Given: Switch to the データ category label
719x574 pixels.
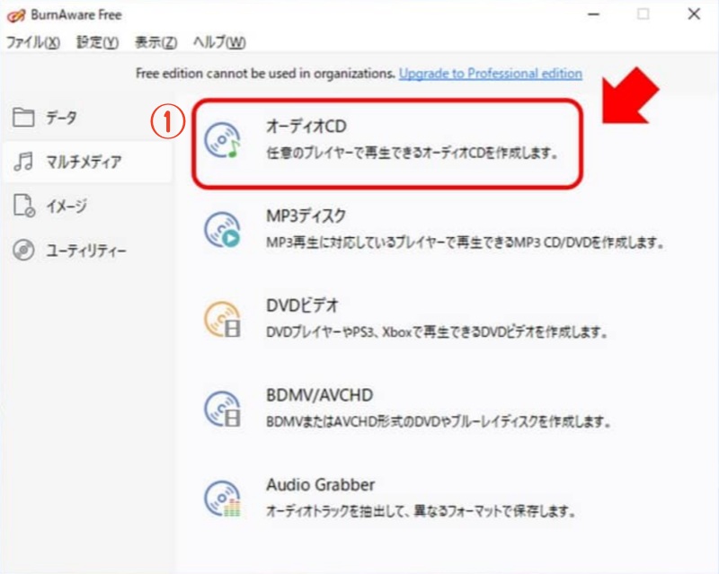Looking at the screenshot, I should tap(61, 118).
